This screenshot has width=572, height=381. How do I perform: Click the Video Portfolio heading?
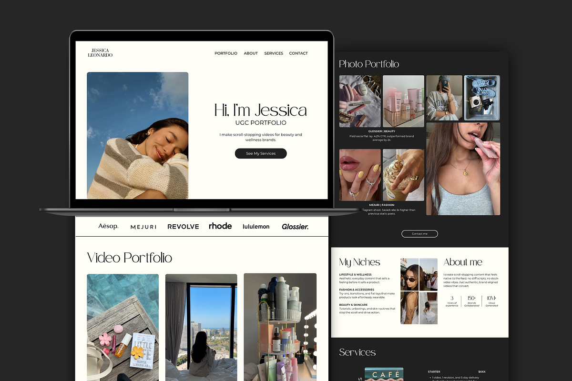point(130,258)
